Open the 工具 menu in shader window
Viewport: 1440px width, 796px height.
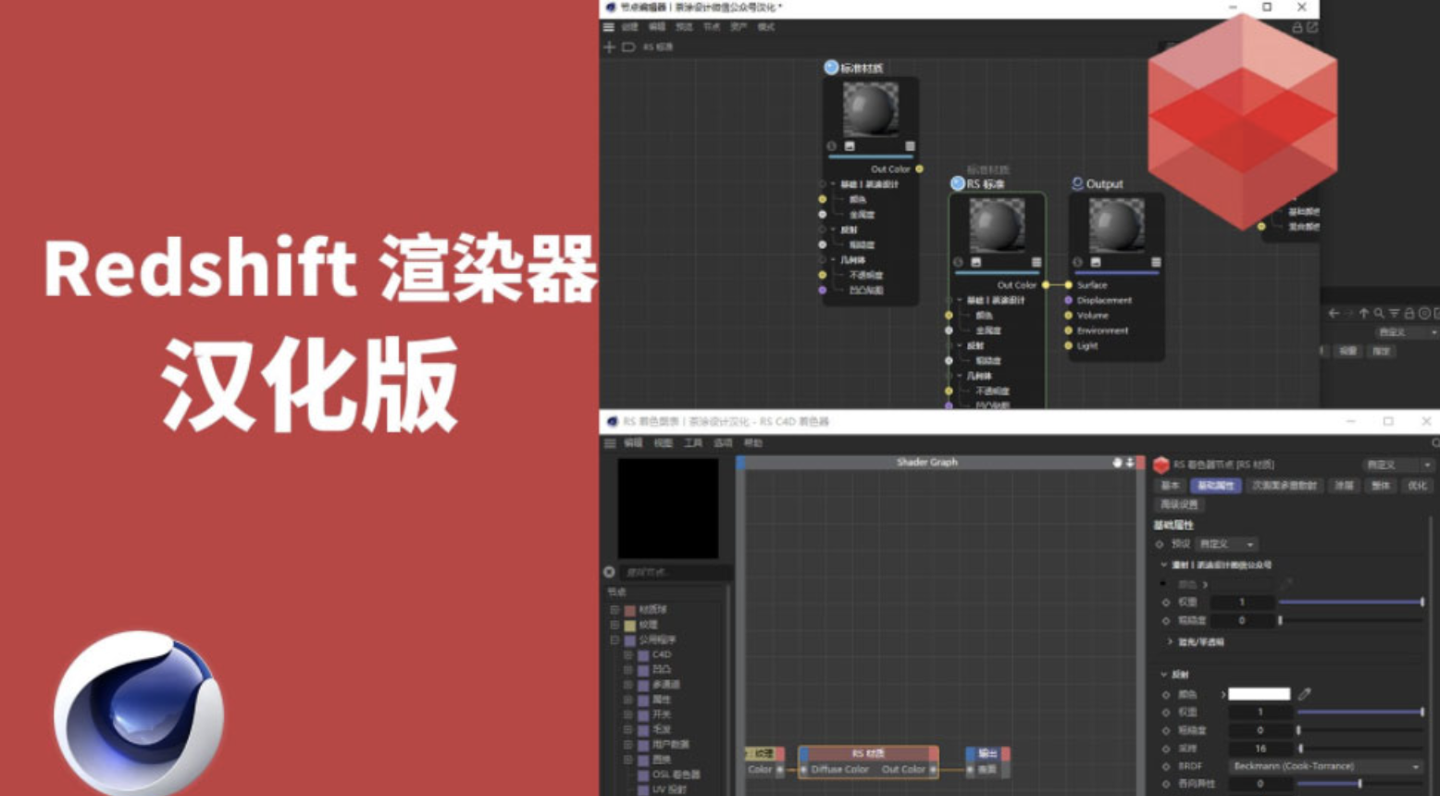pyautogui.click(x=692, y=443)
